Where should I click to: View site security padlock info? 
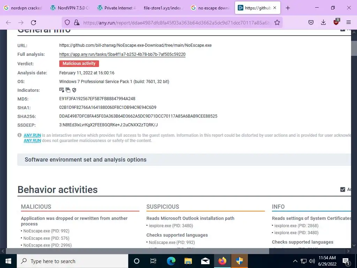pos(77,22)
